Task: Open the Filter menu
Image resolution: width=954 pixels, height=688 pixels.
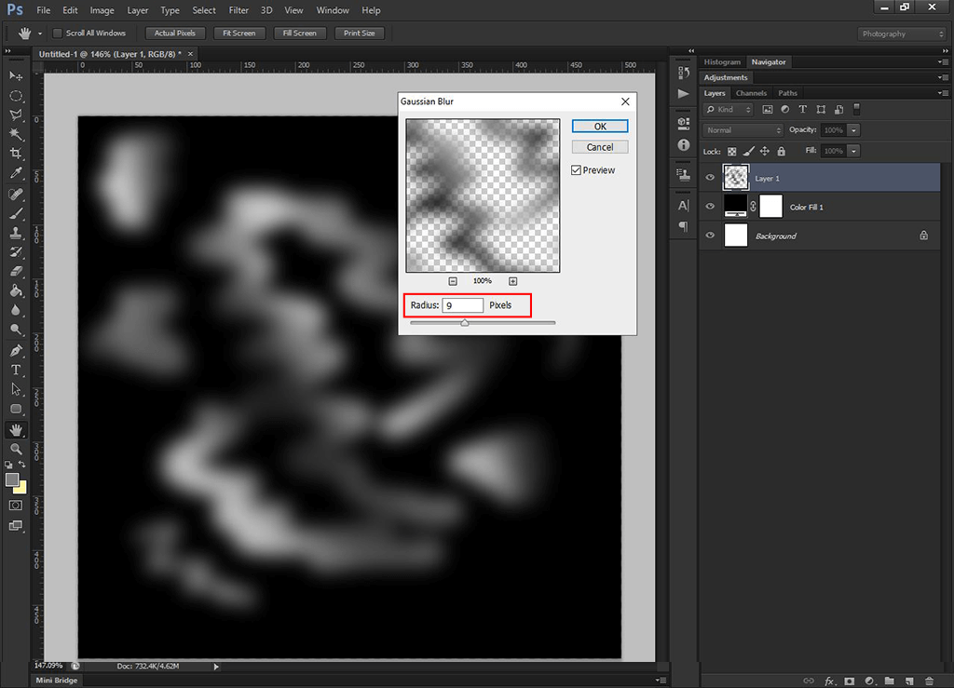Action: (238, 10)
